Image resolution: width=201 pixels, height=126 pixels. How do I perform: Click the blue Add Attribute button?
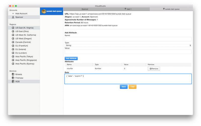point(71,58)
